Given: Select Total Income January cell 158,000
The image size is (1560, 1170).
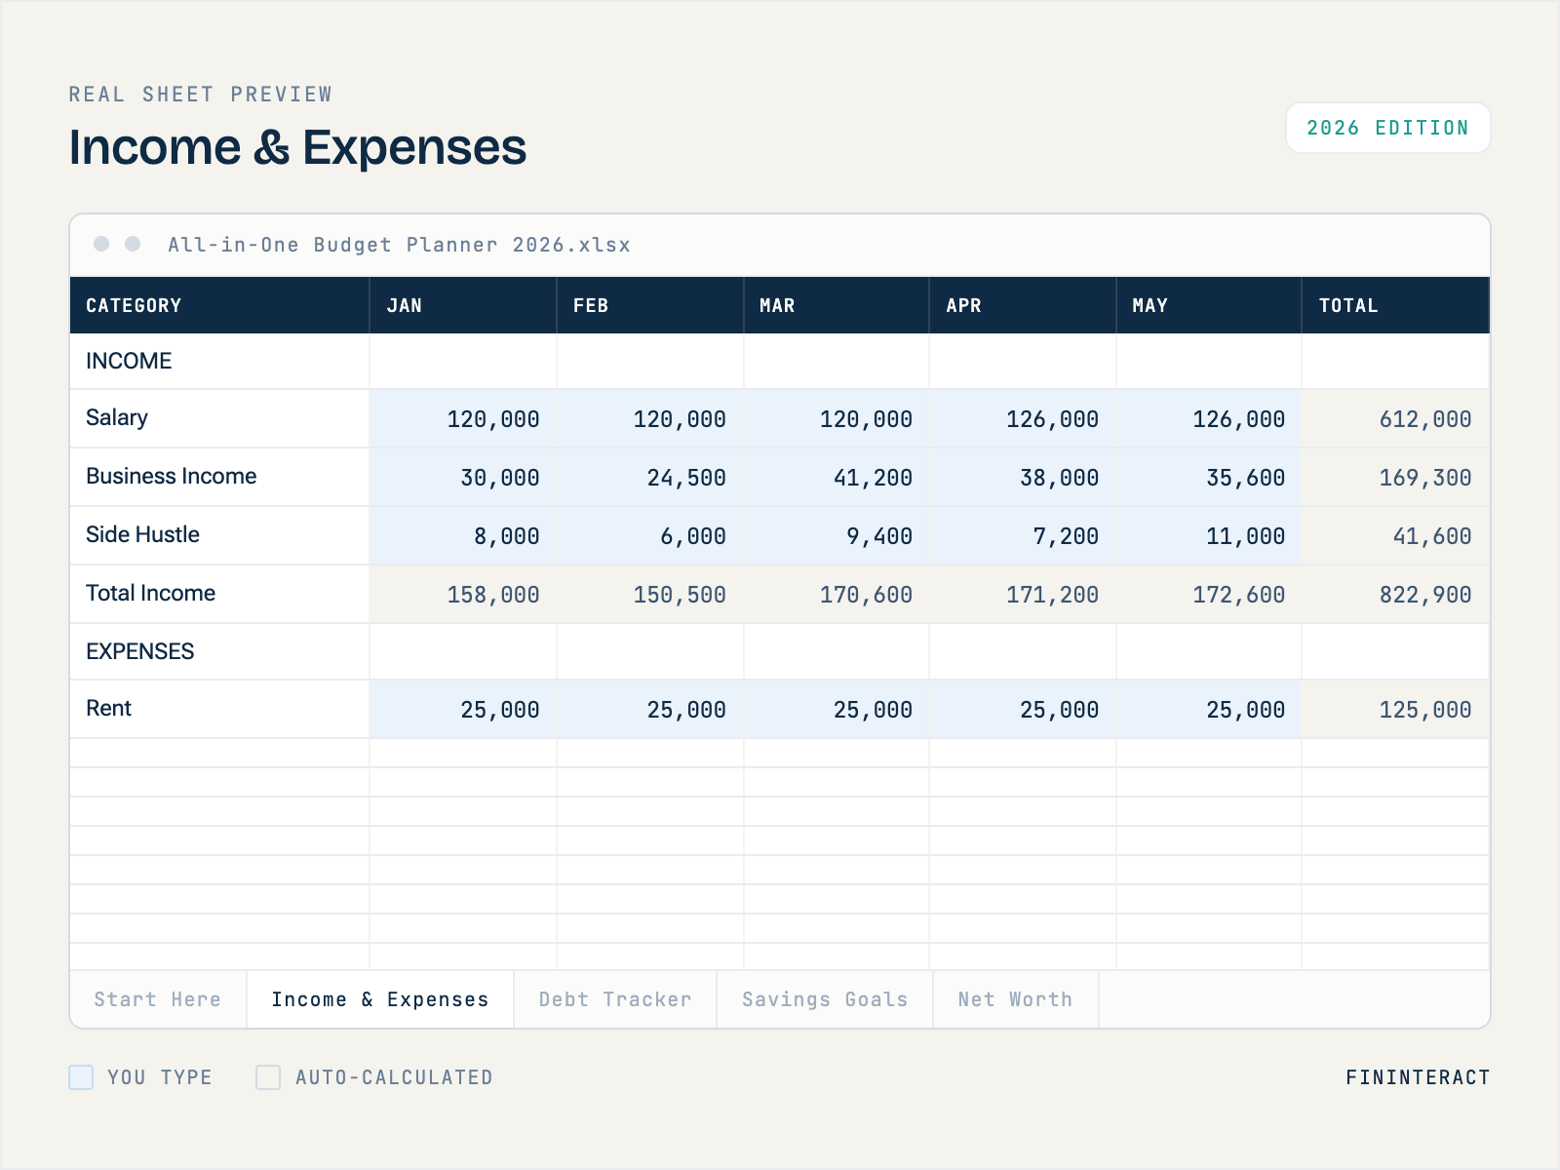Looking at the screenshot, I should 463,594.
